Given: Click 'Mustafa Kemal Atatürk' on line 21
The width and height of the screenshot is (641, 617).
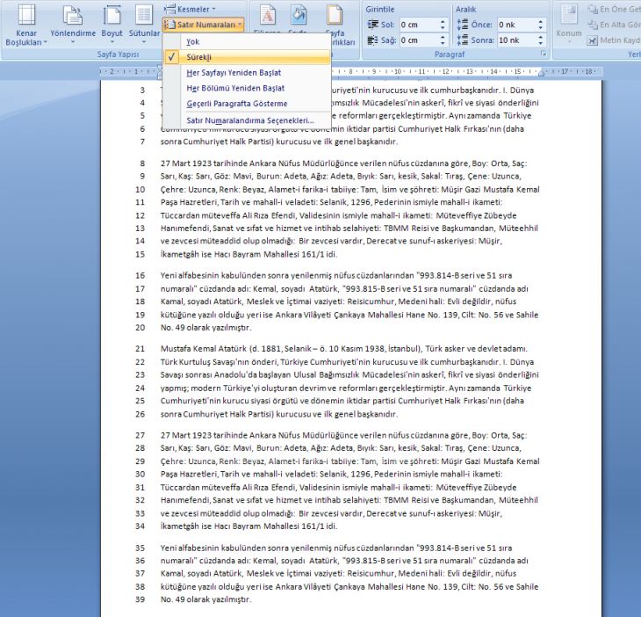Looking at the screenshot, I should 204,349.
